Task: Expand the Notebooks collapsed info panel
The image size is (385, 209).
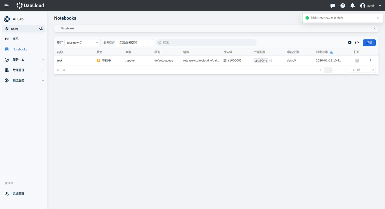Action: coord(57,29)
